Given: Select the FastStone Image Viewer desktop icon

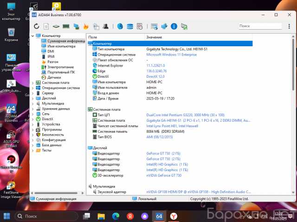Looking at the screenshot, I should (x=11, y=190).
